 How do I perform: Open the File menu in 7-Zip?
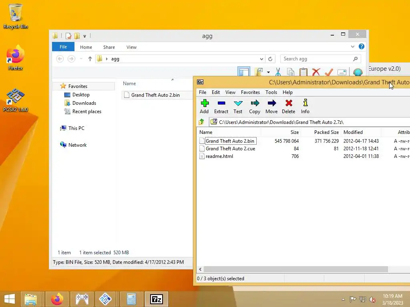(x=203, y=92)
